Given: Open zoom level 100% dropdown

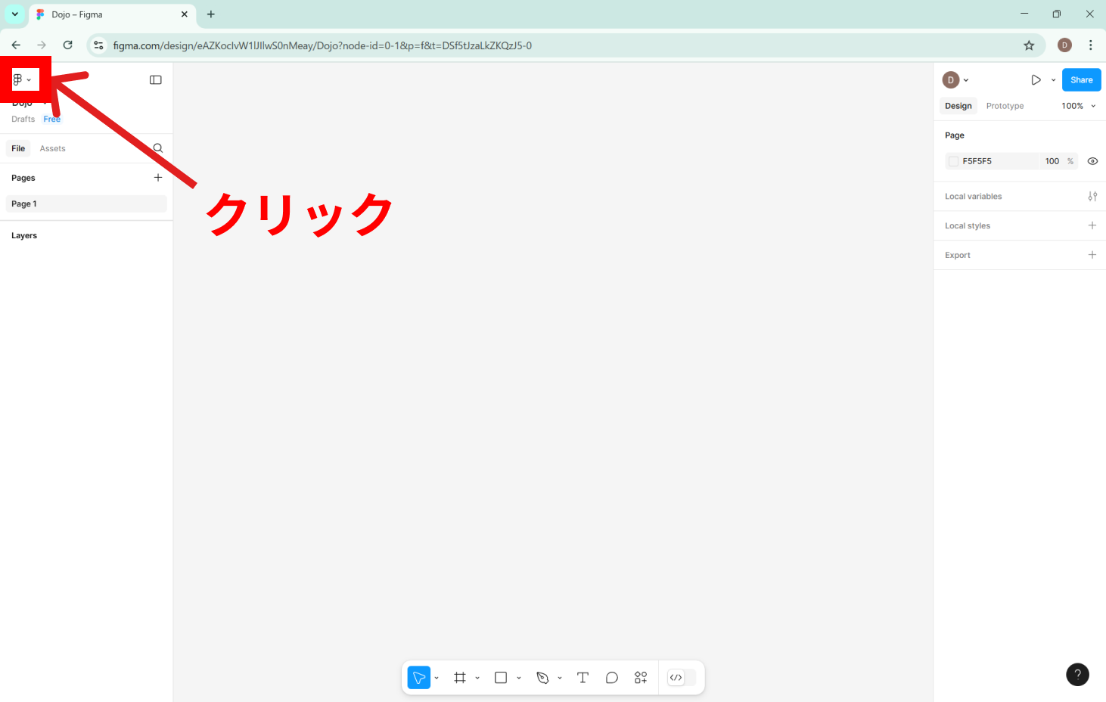Looking at the screenshot, I should [x=1079, y=106].
